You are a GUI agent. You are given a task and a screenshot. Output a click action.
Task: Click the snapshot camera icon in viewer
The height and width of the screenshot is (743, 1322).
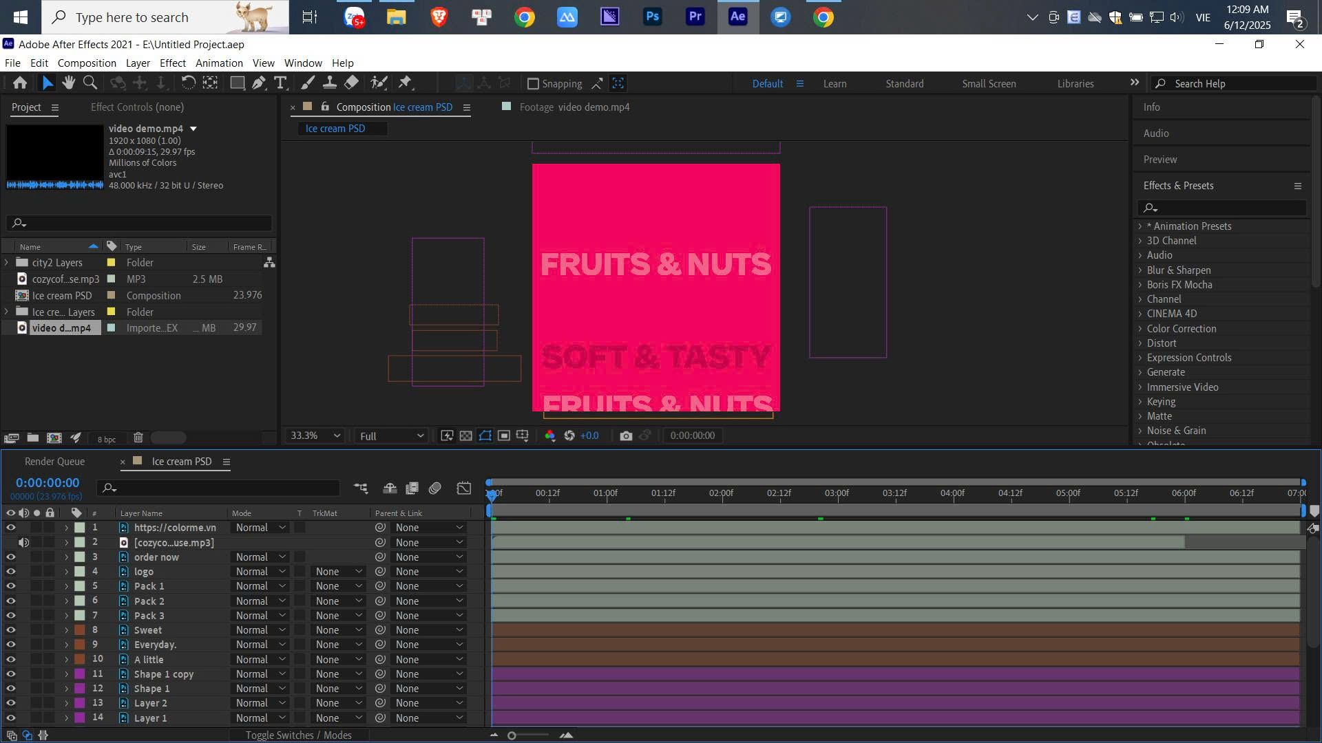pyautogui.click(x=626, y=436)
